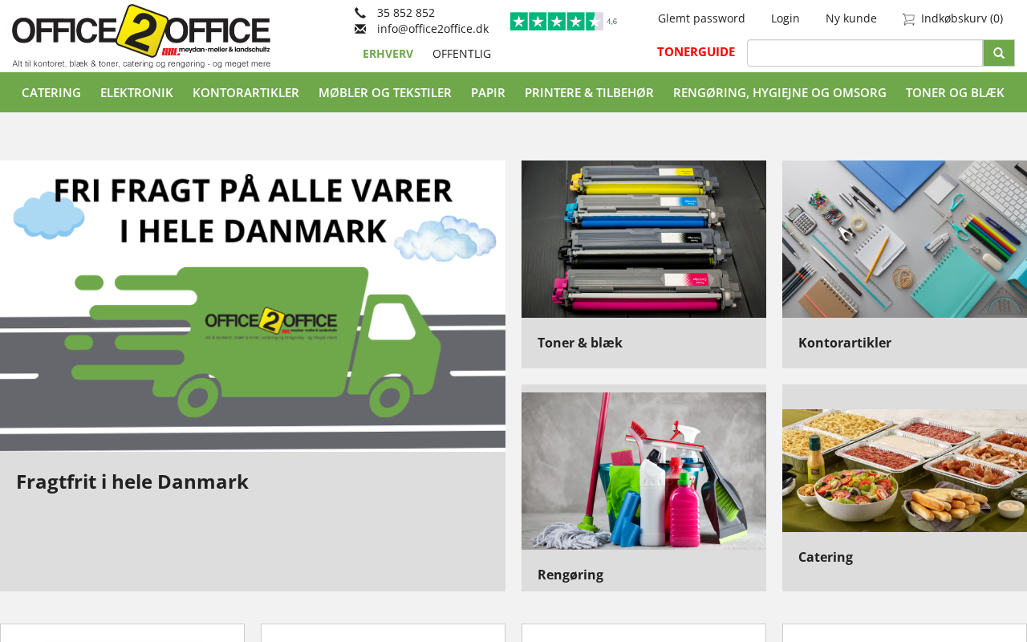Image resolution: width=1027 pixels, height=642 pixels.
Task: Open the Toner & blæk category image
Action: click(643, 239)
